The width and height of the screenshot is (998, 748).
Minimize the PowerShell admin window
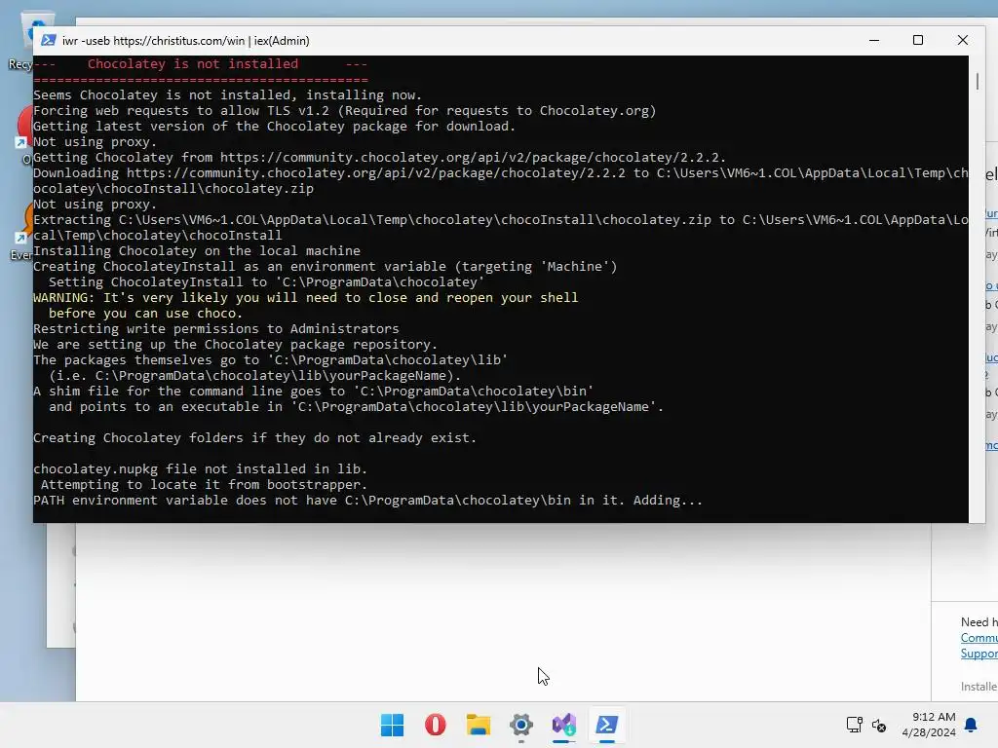[x=874, y=40]
